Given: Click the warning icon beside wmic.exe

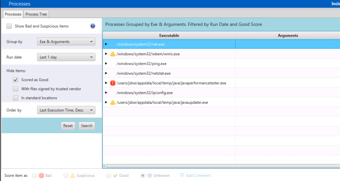Looking at the screenshot, I should tap(113, 54).
